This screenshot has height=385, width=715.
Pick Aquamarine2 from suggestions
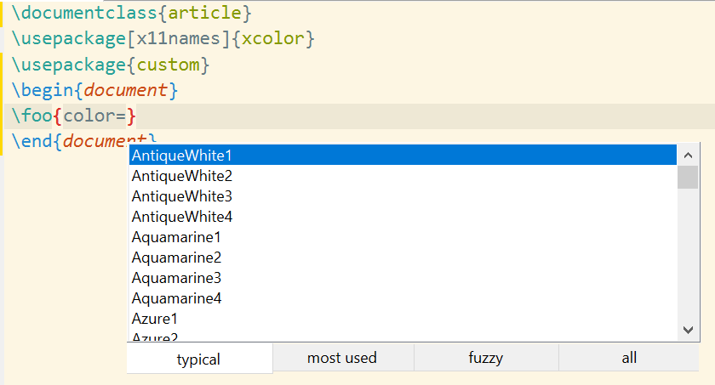click(x=403, y=258)
